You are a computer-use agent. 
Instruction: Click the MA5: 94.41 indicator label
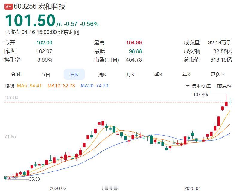pos(29,86)
